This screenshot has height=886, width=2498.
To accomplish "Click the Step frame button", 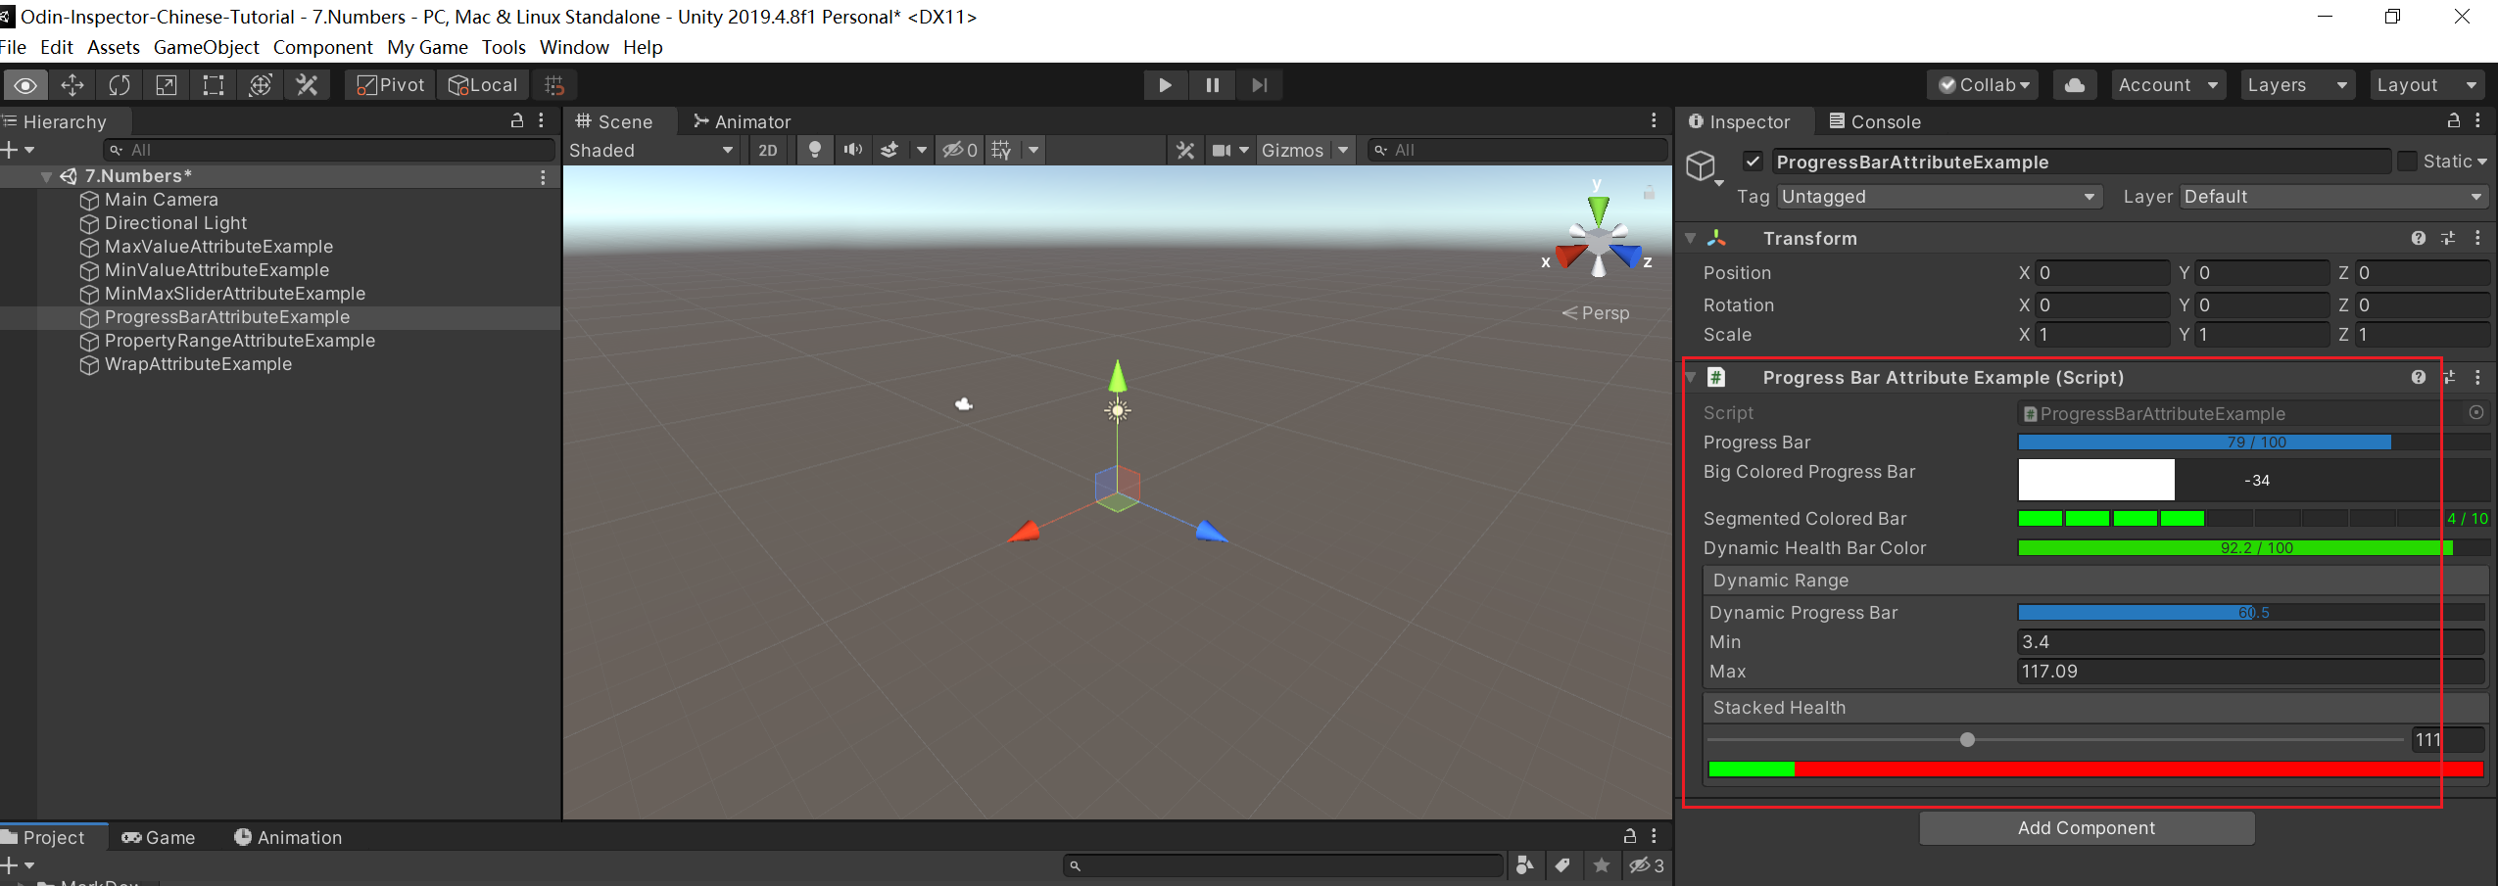I will click(1260, 85).
